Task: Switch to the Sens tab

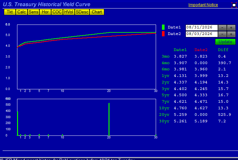Action: 33,12
